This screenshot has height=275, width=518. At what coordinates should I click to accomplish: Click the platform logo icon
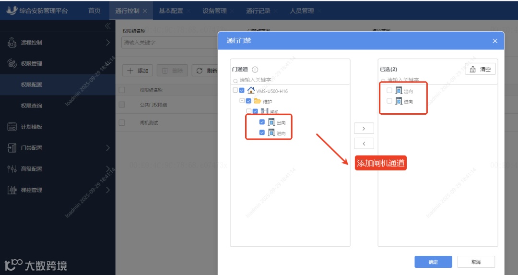pyautogui.click(x=12, y=10)
